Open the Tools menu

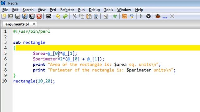point(108,10)
